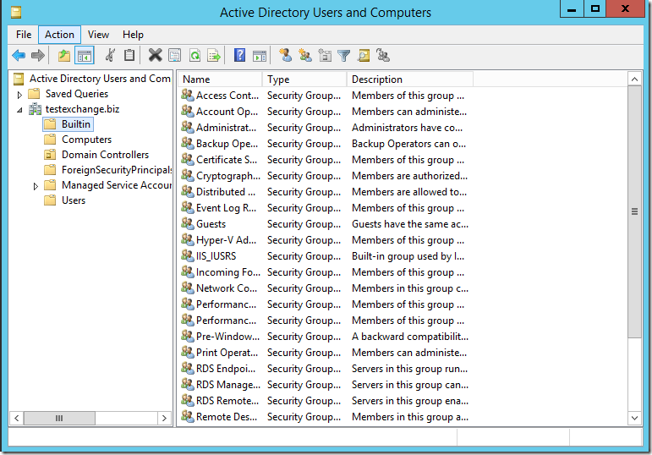This screenshot has width=652, height=455.
Task: Select the Account Op... group row
Action: pyautogui.click(x=326, y=112)
